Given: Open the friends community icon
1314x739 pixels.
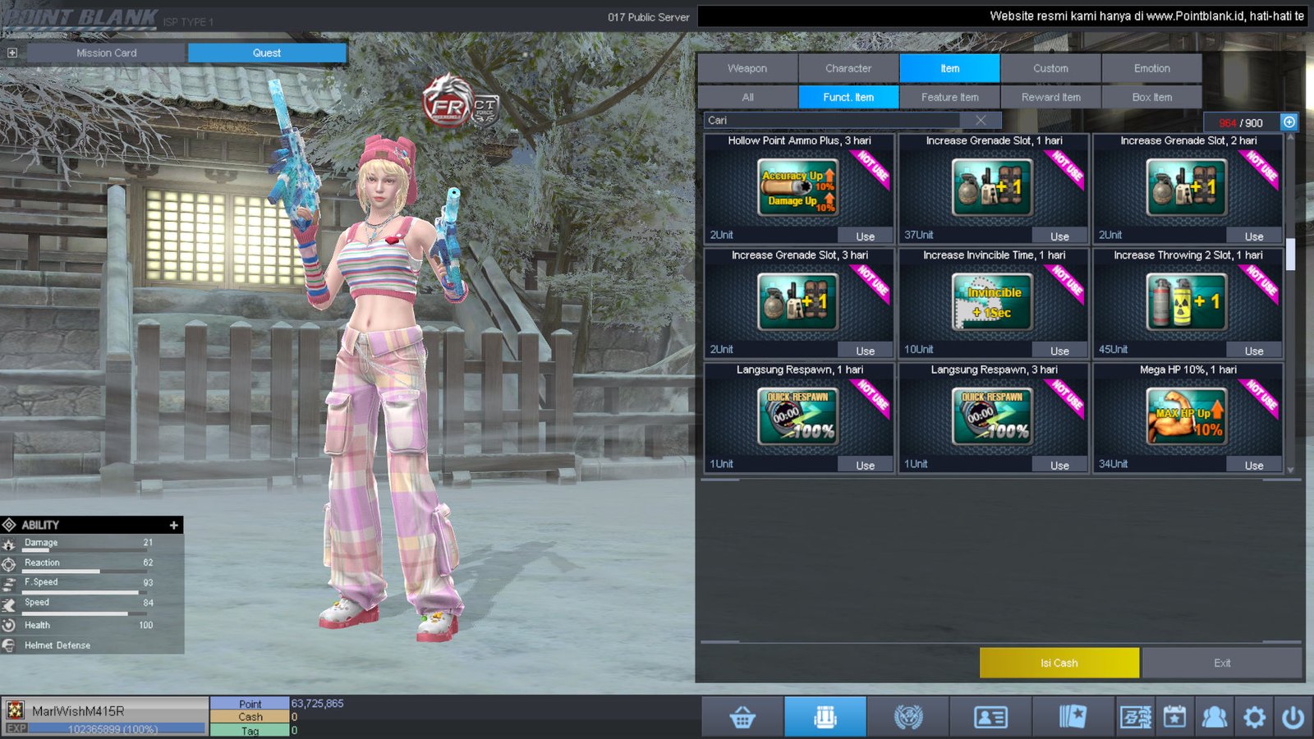Looking at the screenshot, I should pos(1214,718).
